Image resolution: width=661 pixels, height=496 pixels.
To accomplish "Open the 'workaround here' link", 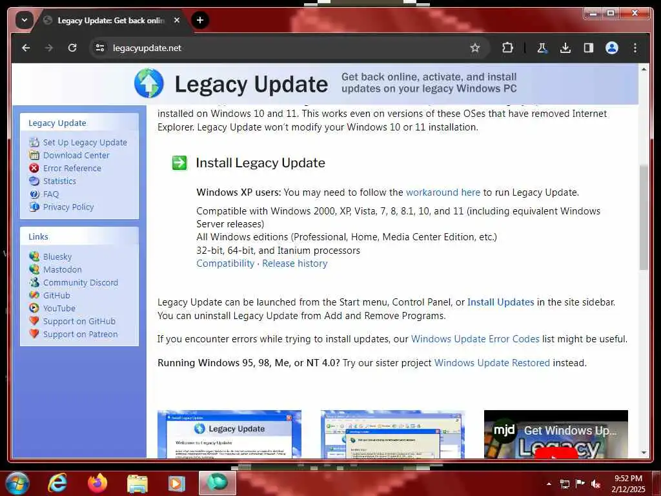I will click(443, 192).
